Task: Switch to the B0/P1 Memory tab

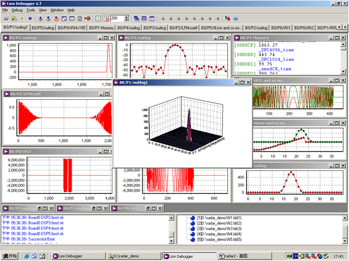Action: pyautogui.click(x=101, y=28)
